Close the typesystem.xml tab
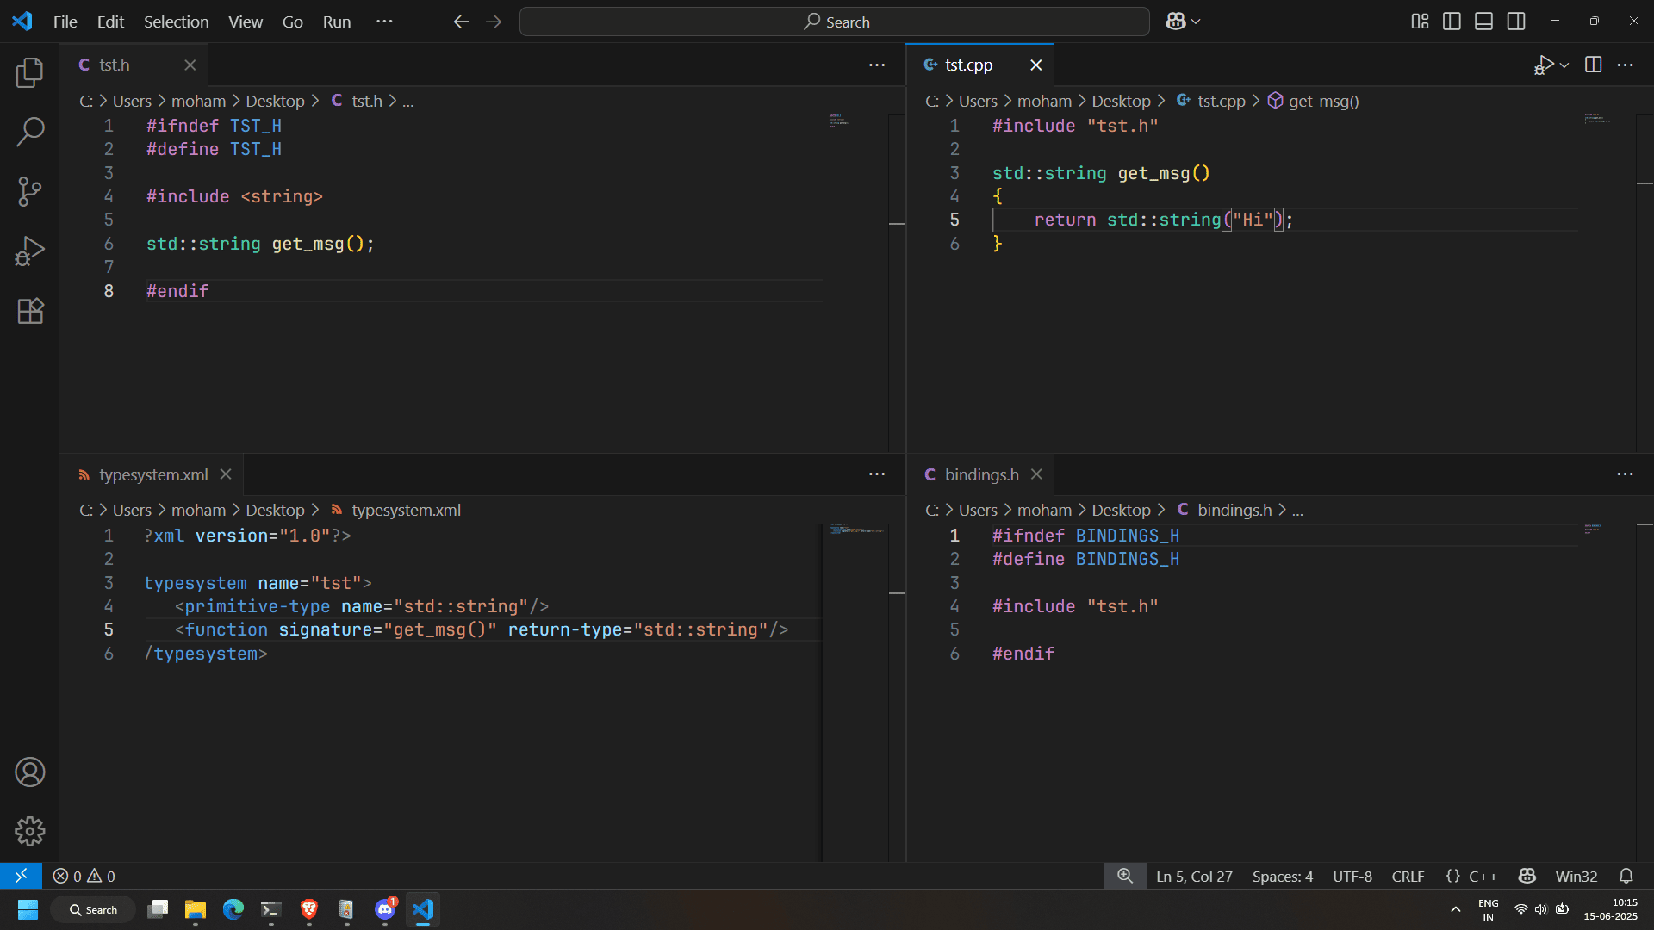 coord(226,474)
